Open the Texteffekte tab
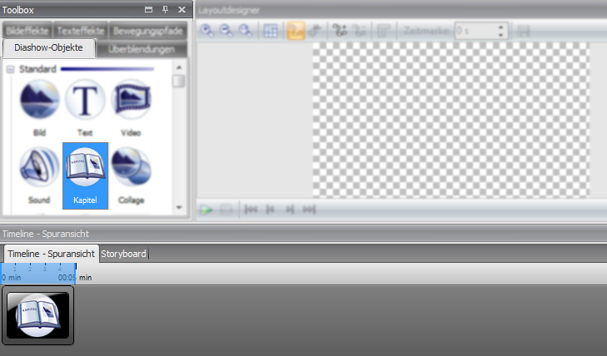 tap(81, 31)
